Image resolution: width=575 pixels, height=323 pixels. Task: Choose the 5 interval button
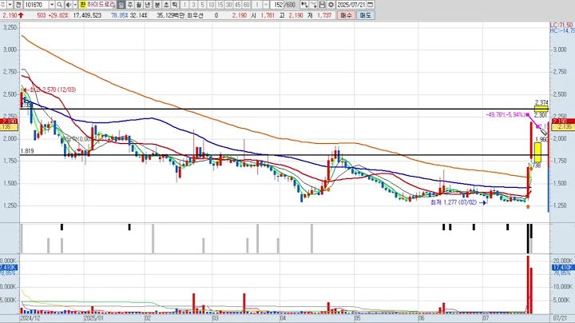(x=202, y=5)
